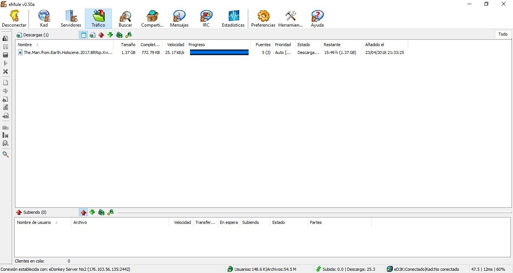
Task: Open the Estadísticas graph window
Action: [233, 19]
